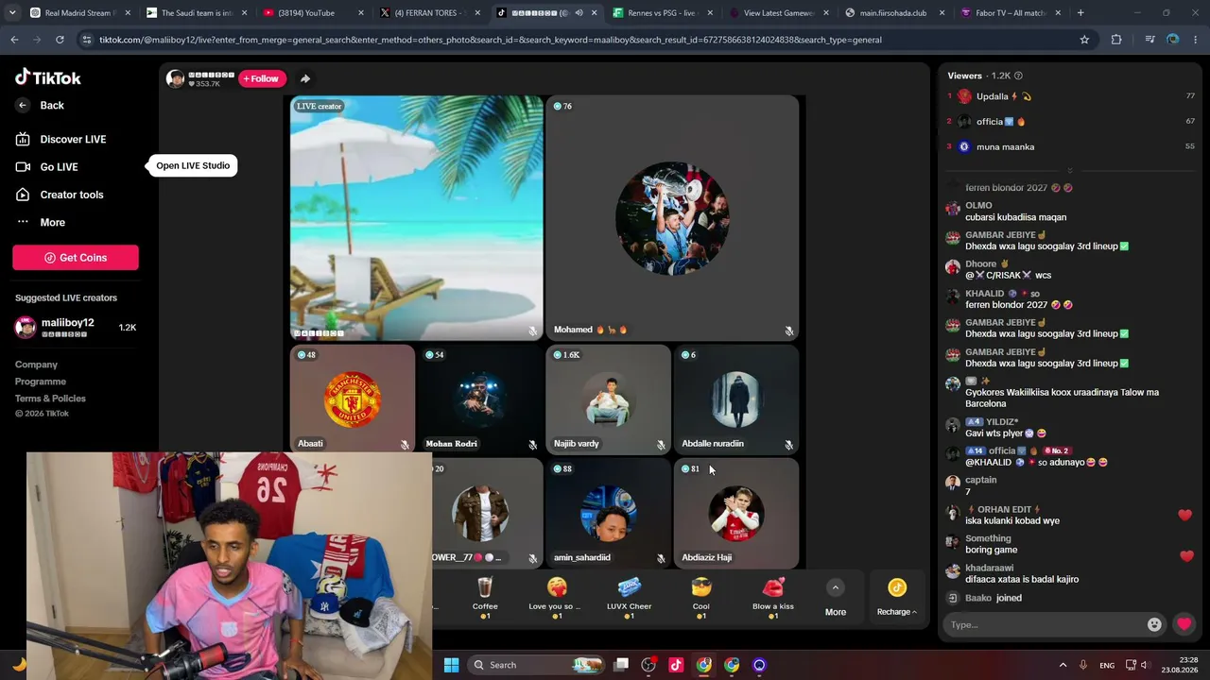1210x680 pixels.
Task: Reload the current page
Action: click(x=60, y=40)
